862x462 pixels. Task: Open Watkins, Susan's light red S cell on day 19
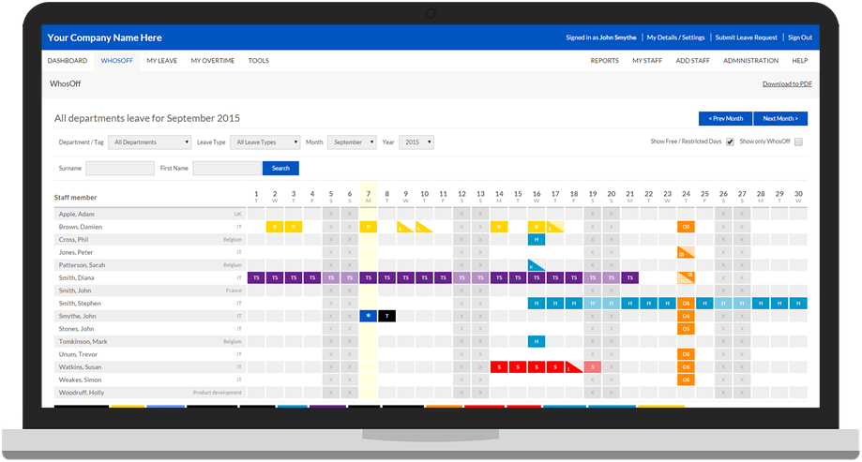pyautogui.click(x=593, y=367)
